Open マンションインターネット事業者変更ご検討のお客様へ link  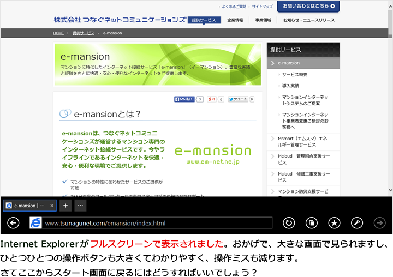coord(305,121)
